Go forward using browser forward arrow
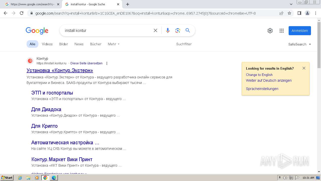 tap(14, 13)
